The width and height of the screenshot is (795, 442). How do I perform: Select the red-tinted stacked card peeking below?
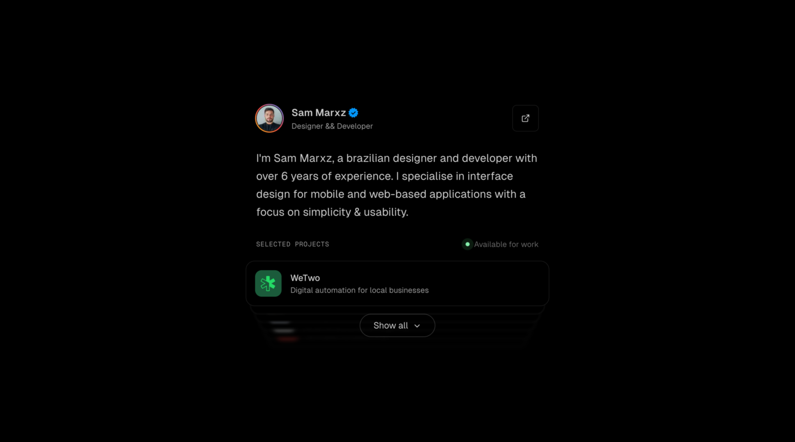click(287, 339)
